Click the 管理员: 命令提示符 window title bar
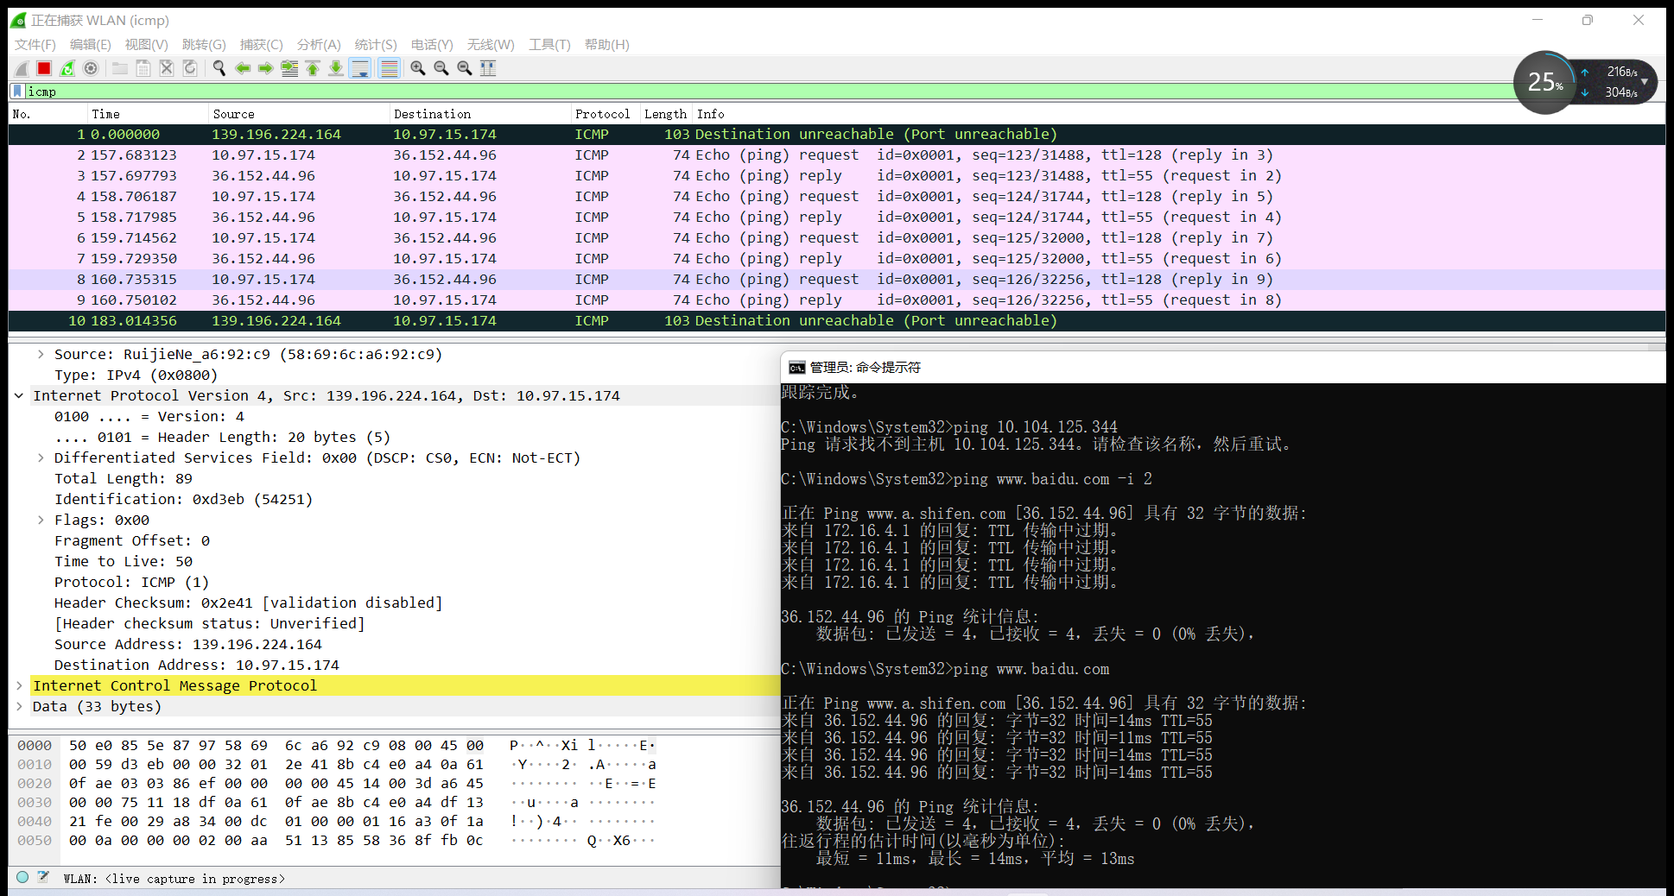The height and width of the screenshot is (896, 1674). 1223,368
